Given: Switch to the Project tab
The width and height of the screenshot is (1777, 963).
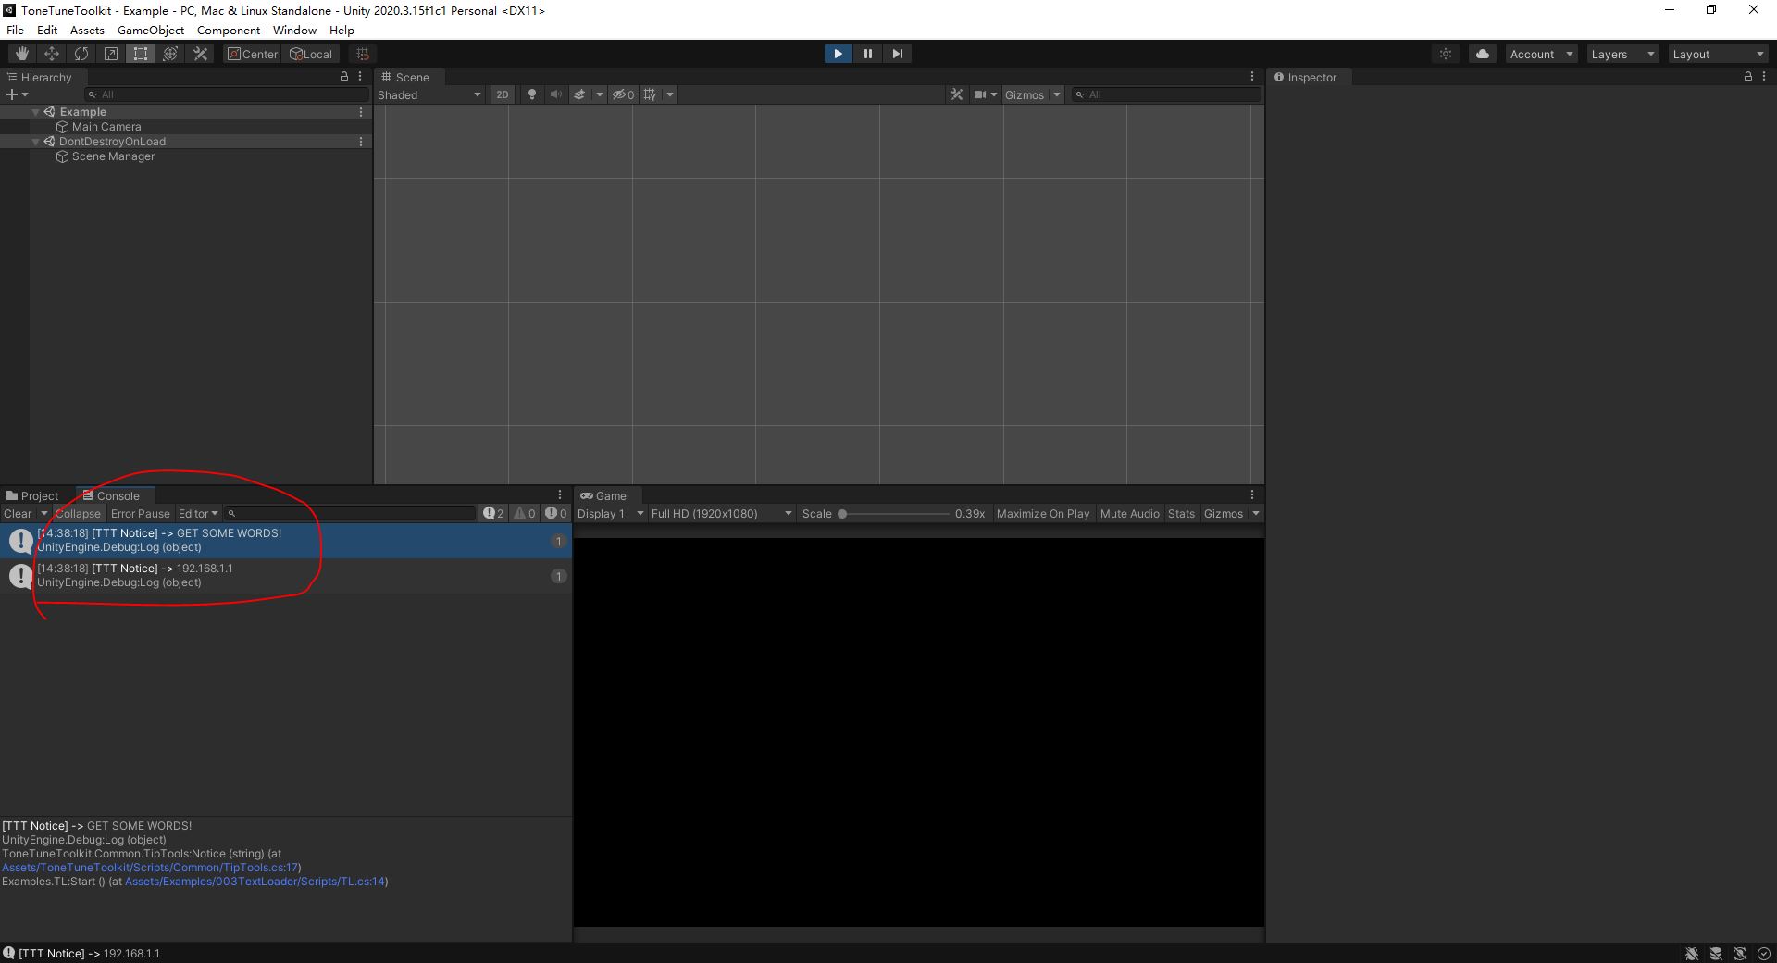Looking at the screenshot, I should click(x=32, y=495).
